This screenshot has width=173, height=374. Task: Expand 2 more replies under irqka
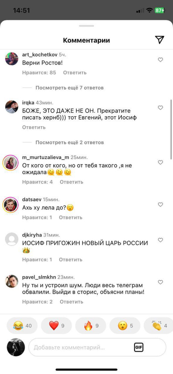tap(69, 142)
